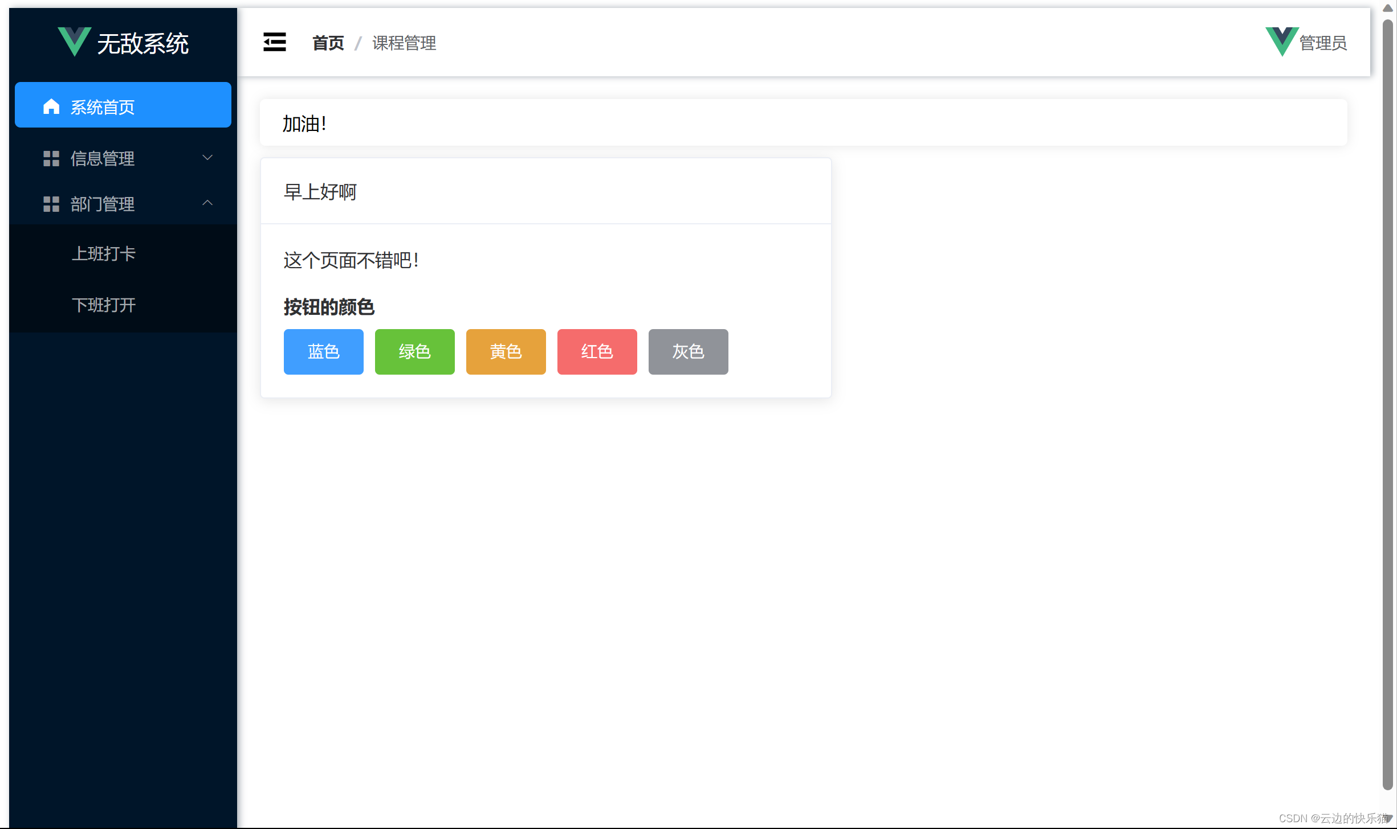Click the home icon in 系统首页

pos(51,106)
